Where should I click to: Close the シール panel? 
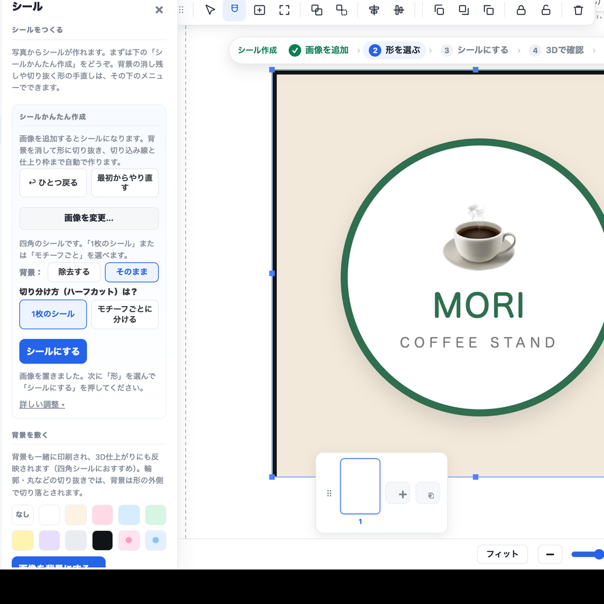pos(159,10)
